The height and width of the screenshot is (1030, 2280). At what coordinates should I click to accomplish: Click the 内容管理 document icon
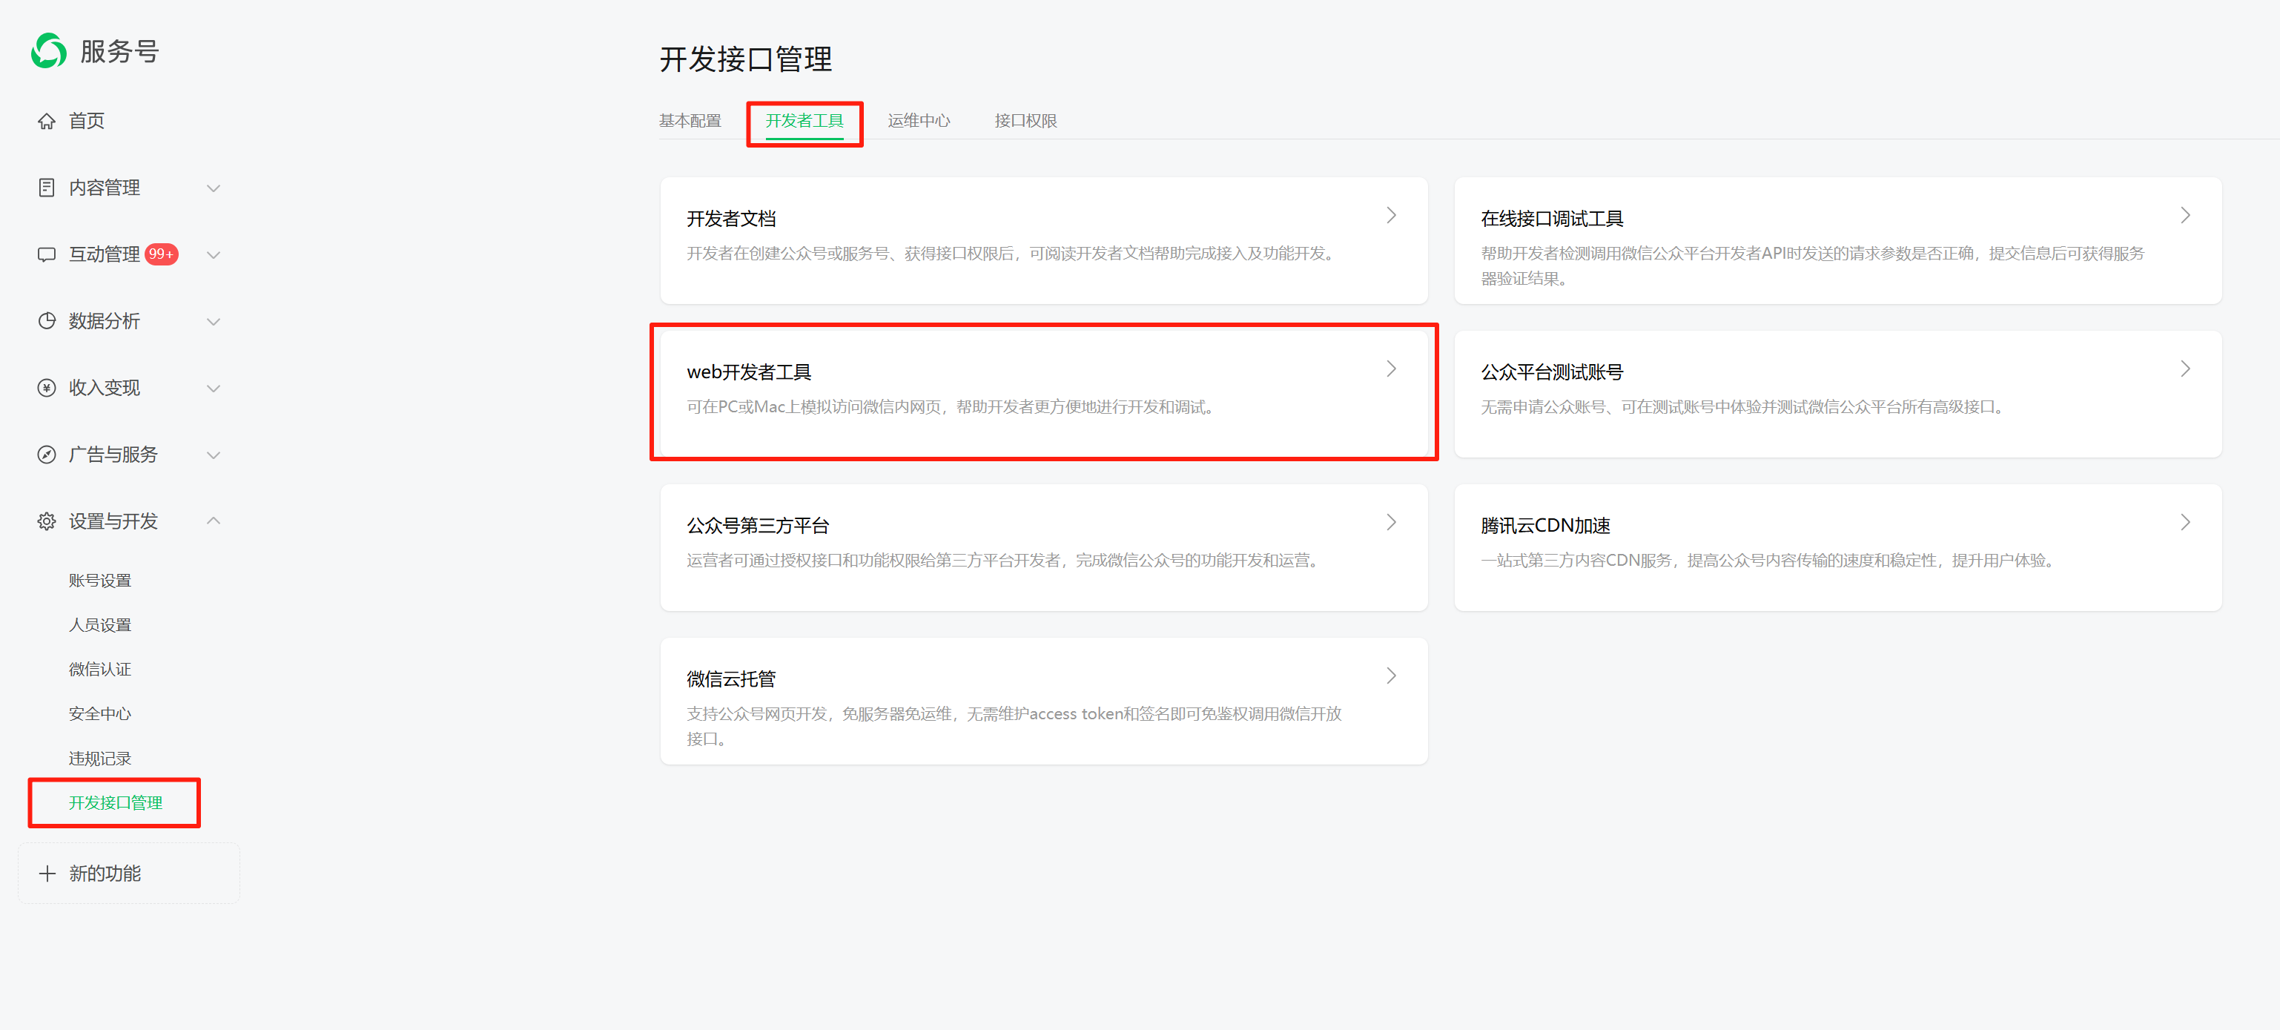coord(47,188)
